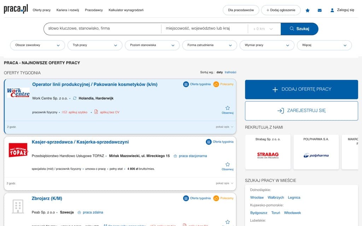Open saved offers via the star icon
This screenshot has width=362, height=226.
click(307, 10)
